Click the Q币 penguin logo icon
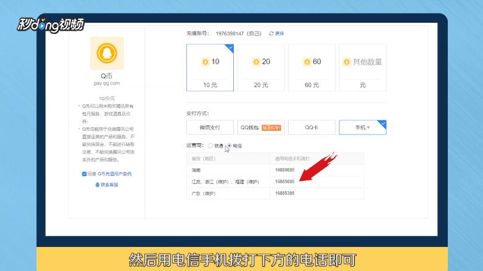This screenshot has width=483, height=271. (107, 53)
